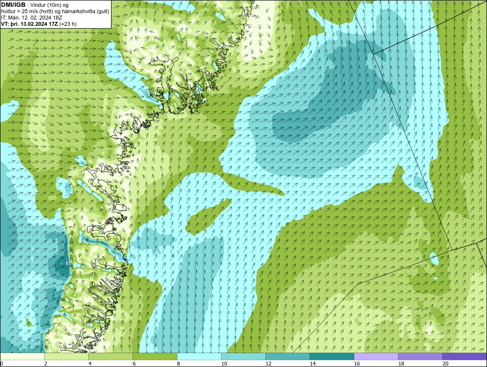Click the 4–6 m/s green legend swatch
The height and width of the screenshot is (367, 487).
pos(111,356)
